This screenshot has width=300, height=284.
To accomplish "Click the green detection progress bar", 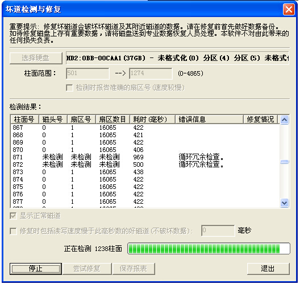I will 209,249.
